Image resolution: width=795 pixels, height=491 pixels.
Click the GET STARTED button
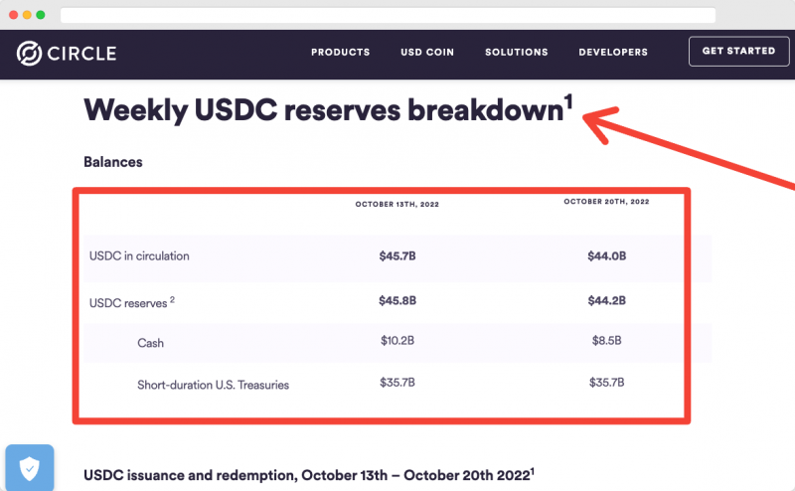pos(738,52)
